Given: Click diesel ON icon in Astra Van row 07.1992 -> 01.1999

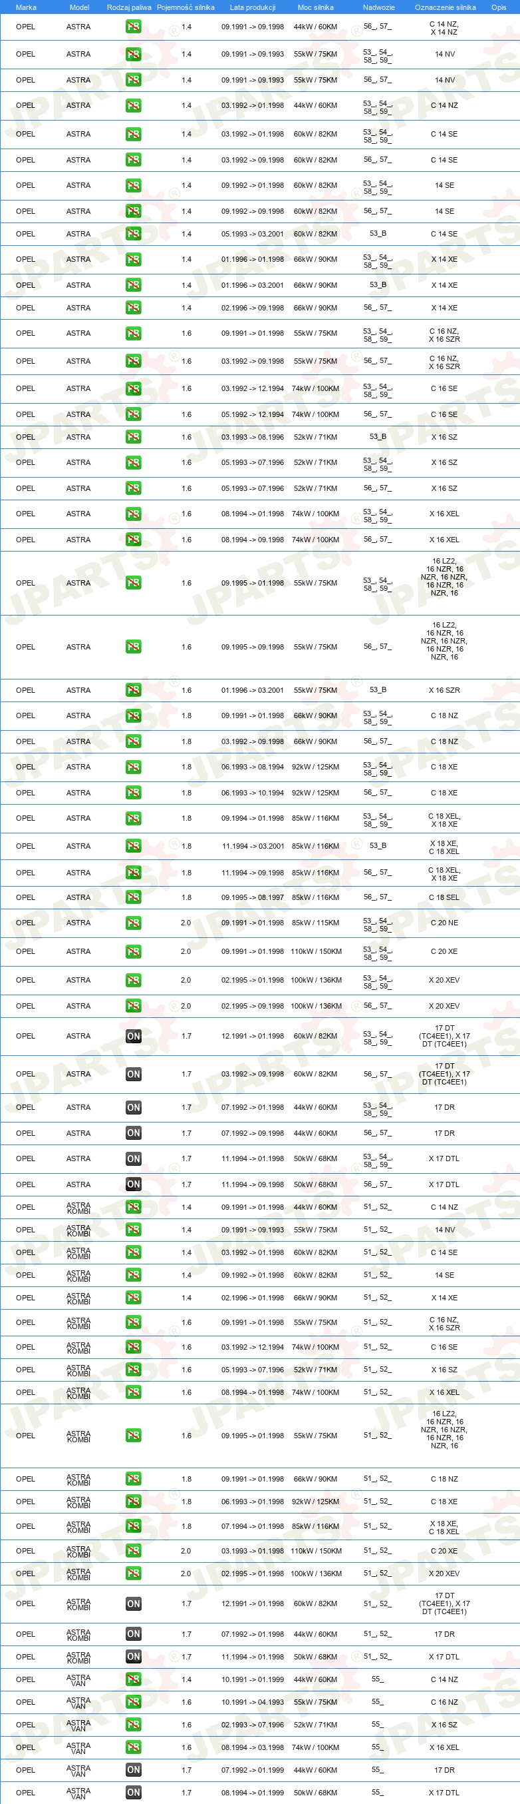Looking at the screenshot, I should pos(134,1769).
